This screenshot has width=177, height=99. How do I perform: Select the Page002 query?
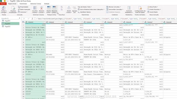coord(11,24)
